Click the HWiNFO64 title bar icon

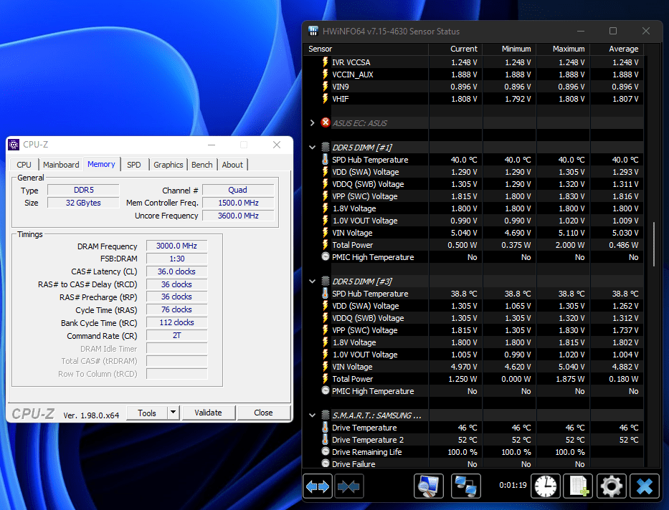[x=313, y=31]
